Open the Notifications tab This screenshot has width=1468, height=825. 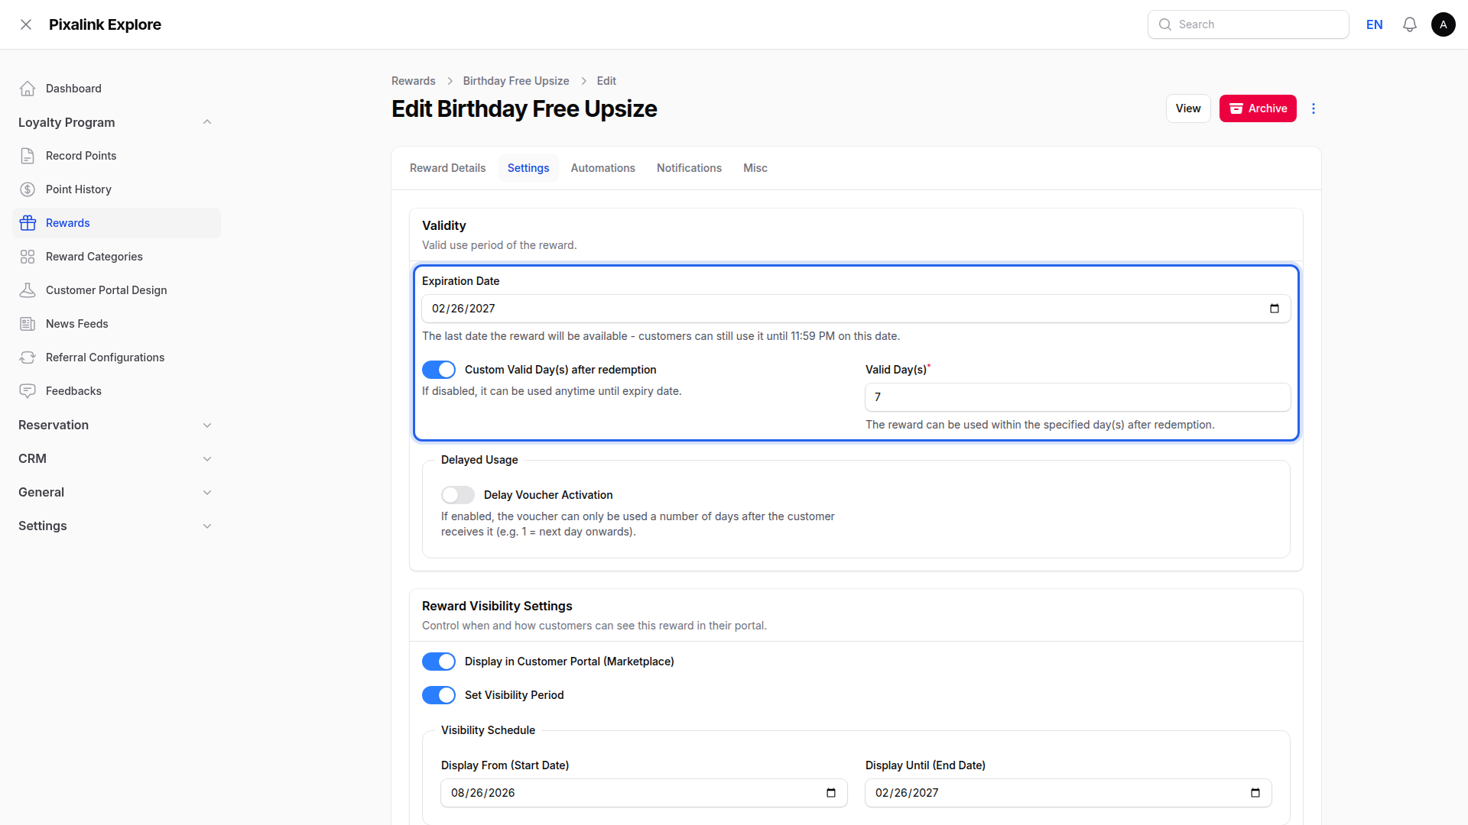click(689, 168)
